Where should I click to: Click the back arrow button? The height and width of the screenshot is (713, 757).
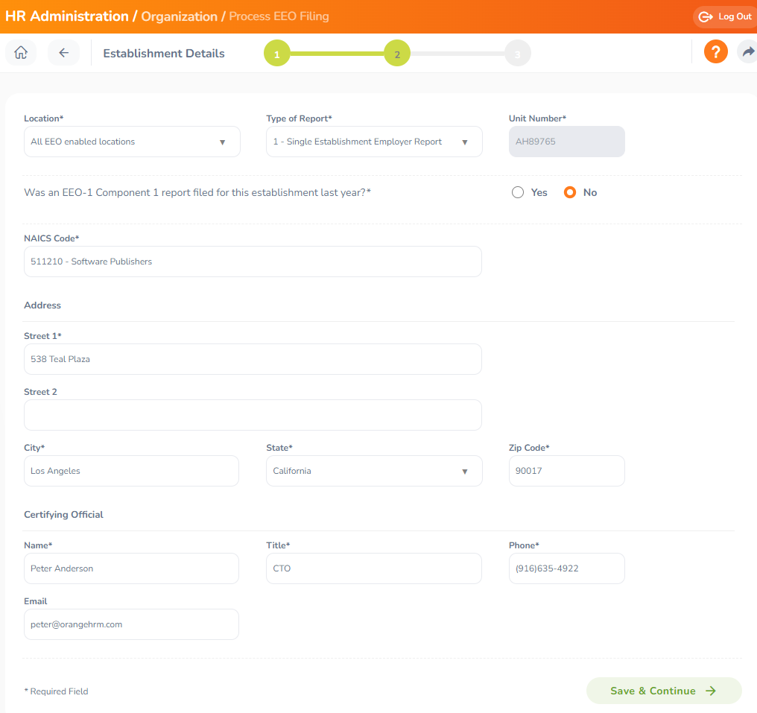tap(64, 53)
